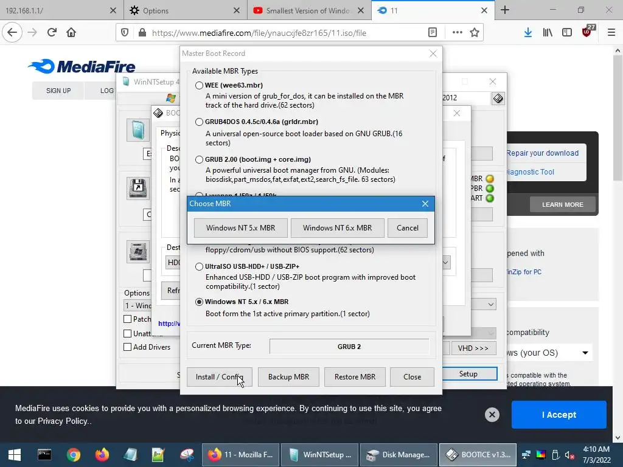Screen dimensions: 623x467
Task: Open your OS compatibility dropdown
Action: [x=549, y=353]
